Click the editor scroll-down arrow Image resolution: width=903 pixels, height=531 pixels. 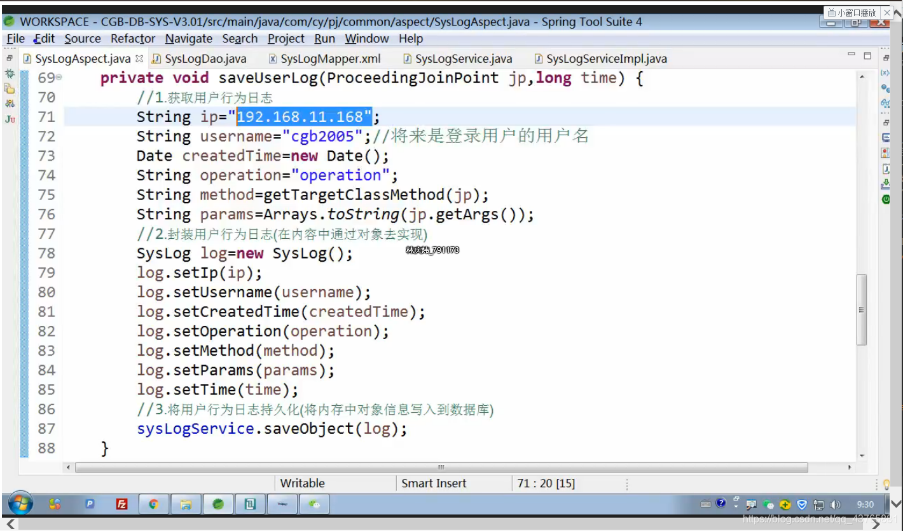point(862,456)
